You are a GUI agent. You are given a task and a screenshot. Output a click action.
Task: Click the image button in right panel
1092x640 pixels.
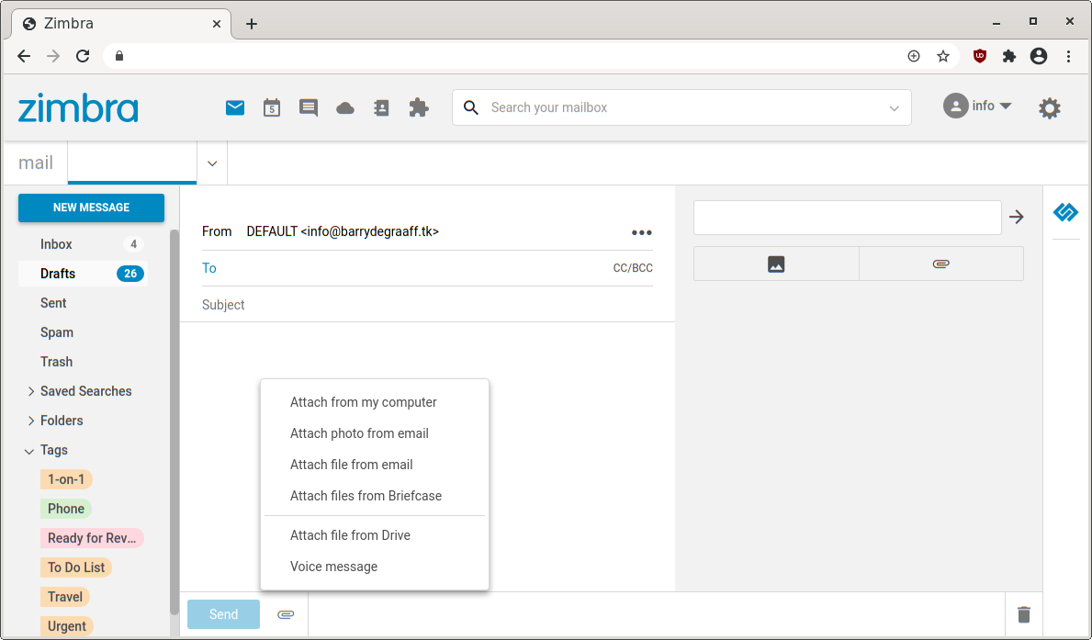click(x=776, y=264)
